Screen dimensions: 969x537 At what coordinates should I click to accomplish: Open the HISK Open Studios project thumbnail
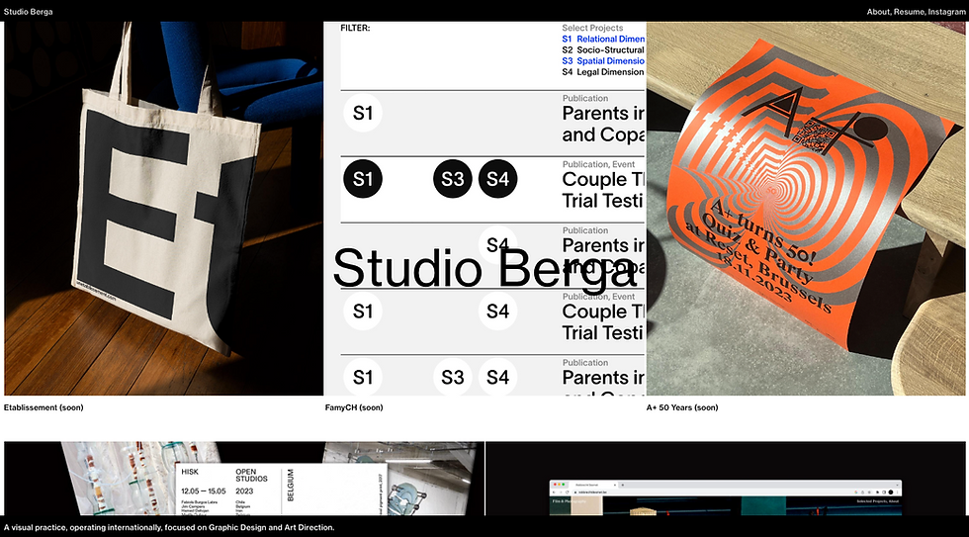pyautogui.click(x=244, y=479)
